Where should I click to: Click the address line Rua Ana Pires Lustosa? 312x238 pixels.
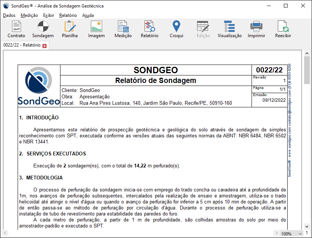click(x=155, y=103)
